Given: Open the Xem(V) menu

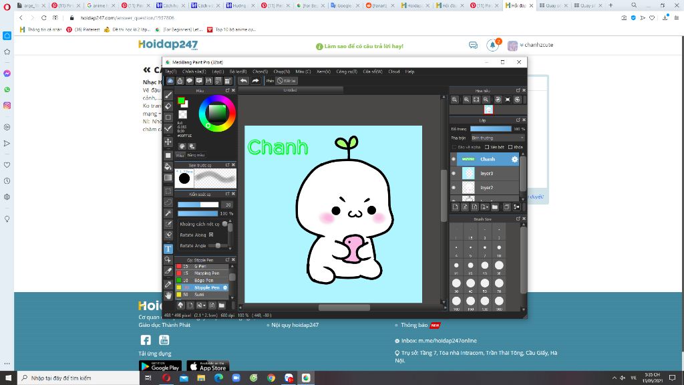Looking at the screenshot, I should (323, 72).
